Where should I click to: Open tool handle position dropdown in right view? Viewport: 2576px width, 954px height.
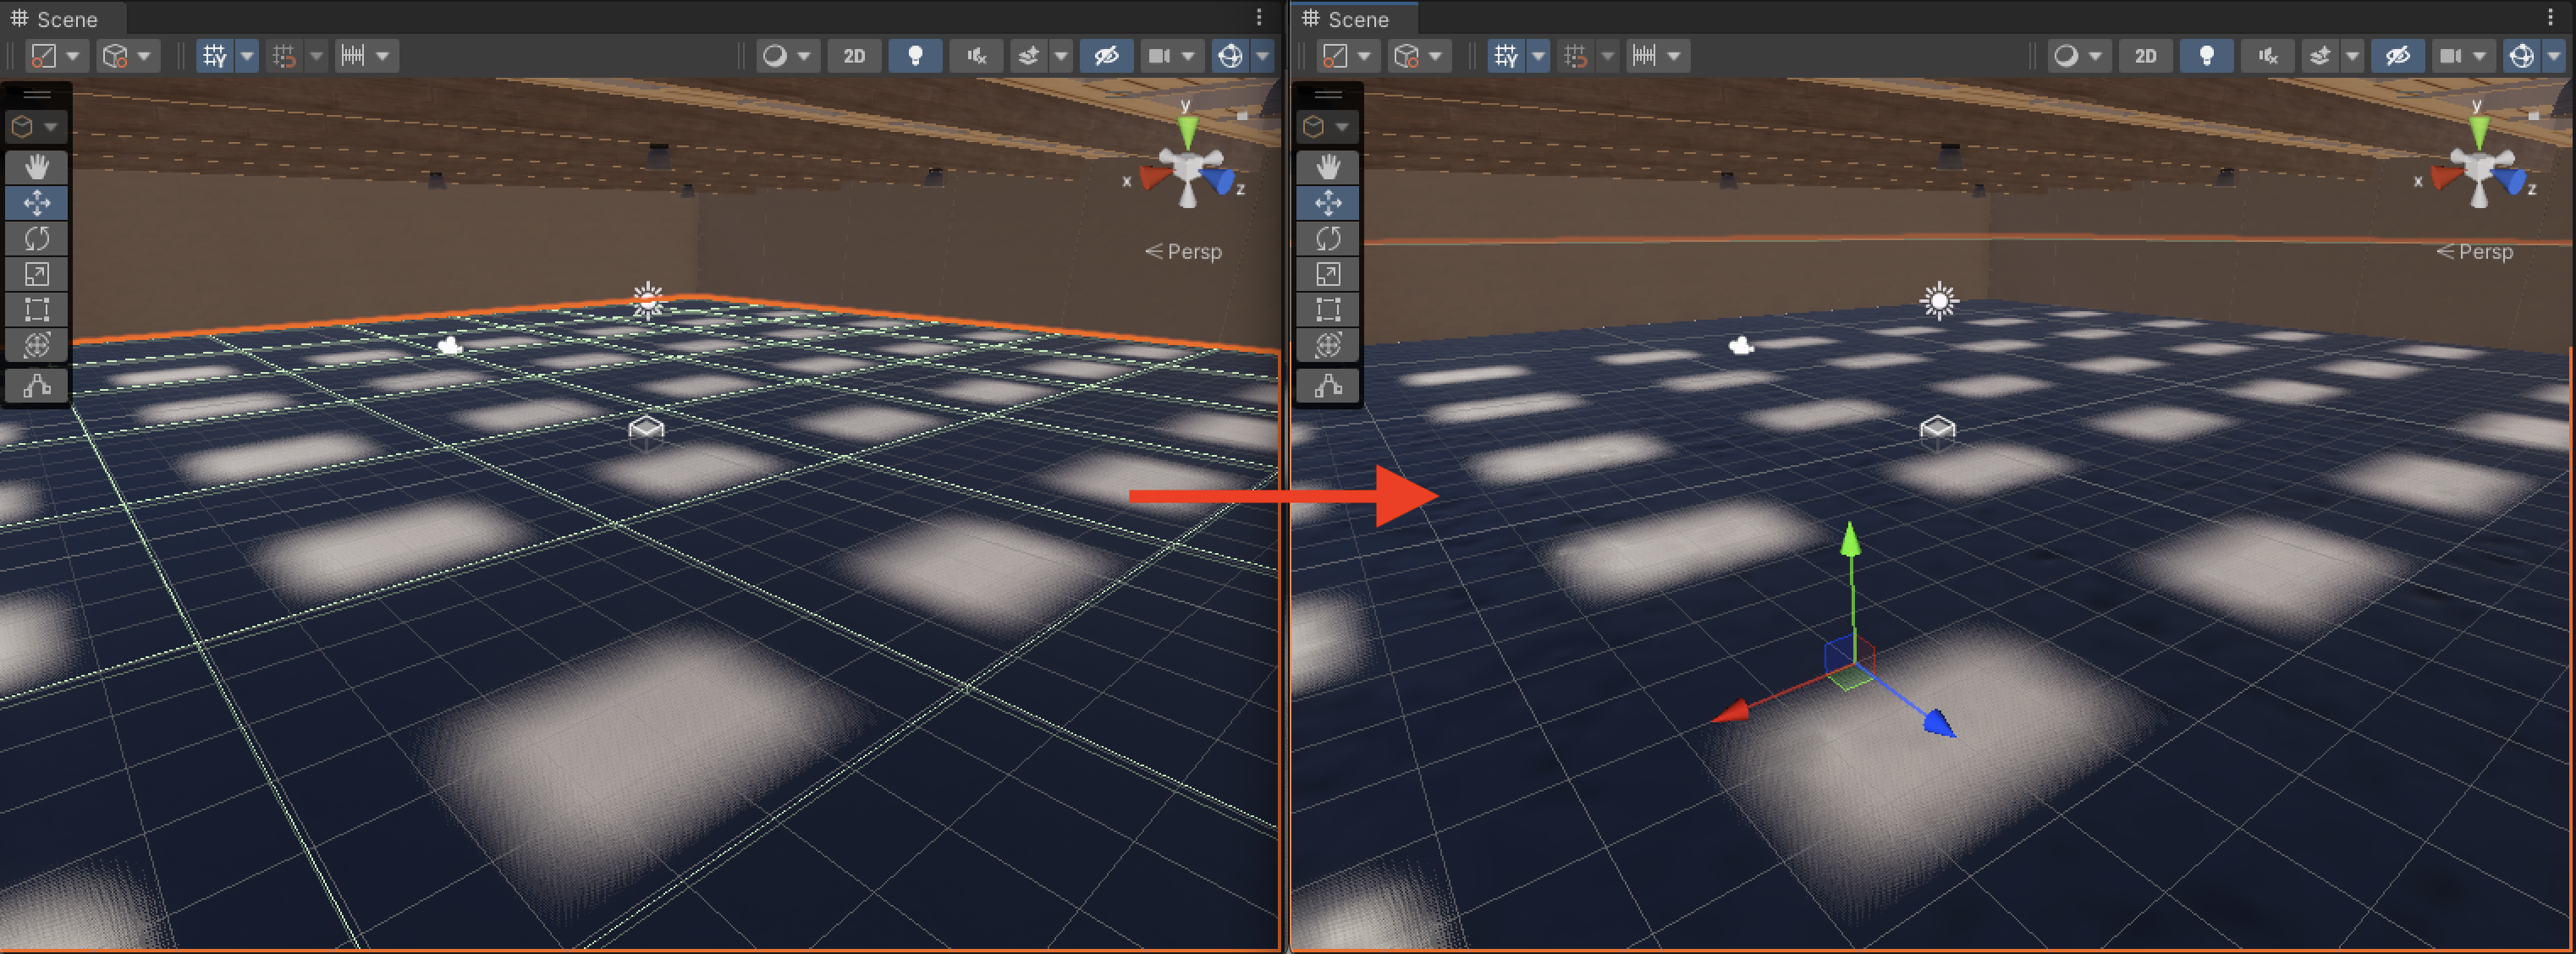coord(1347,56)
